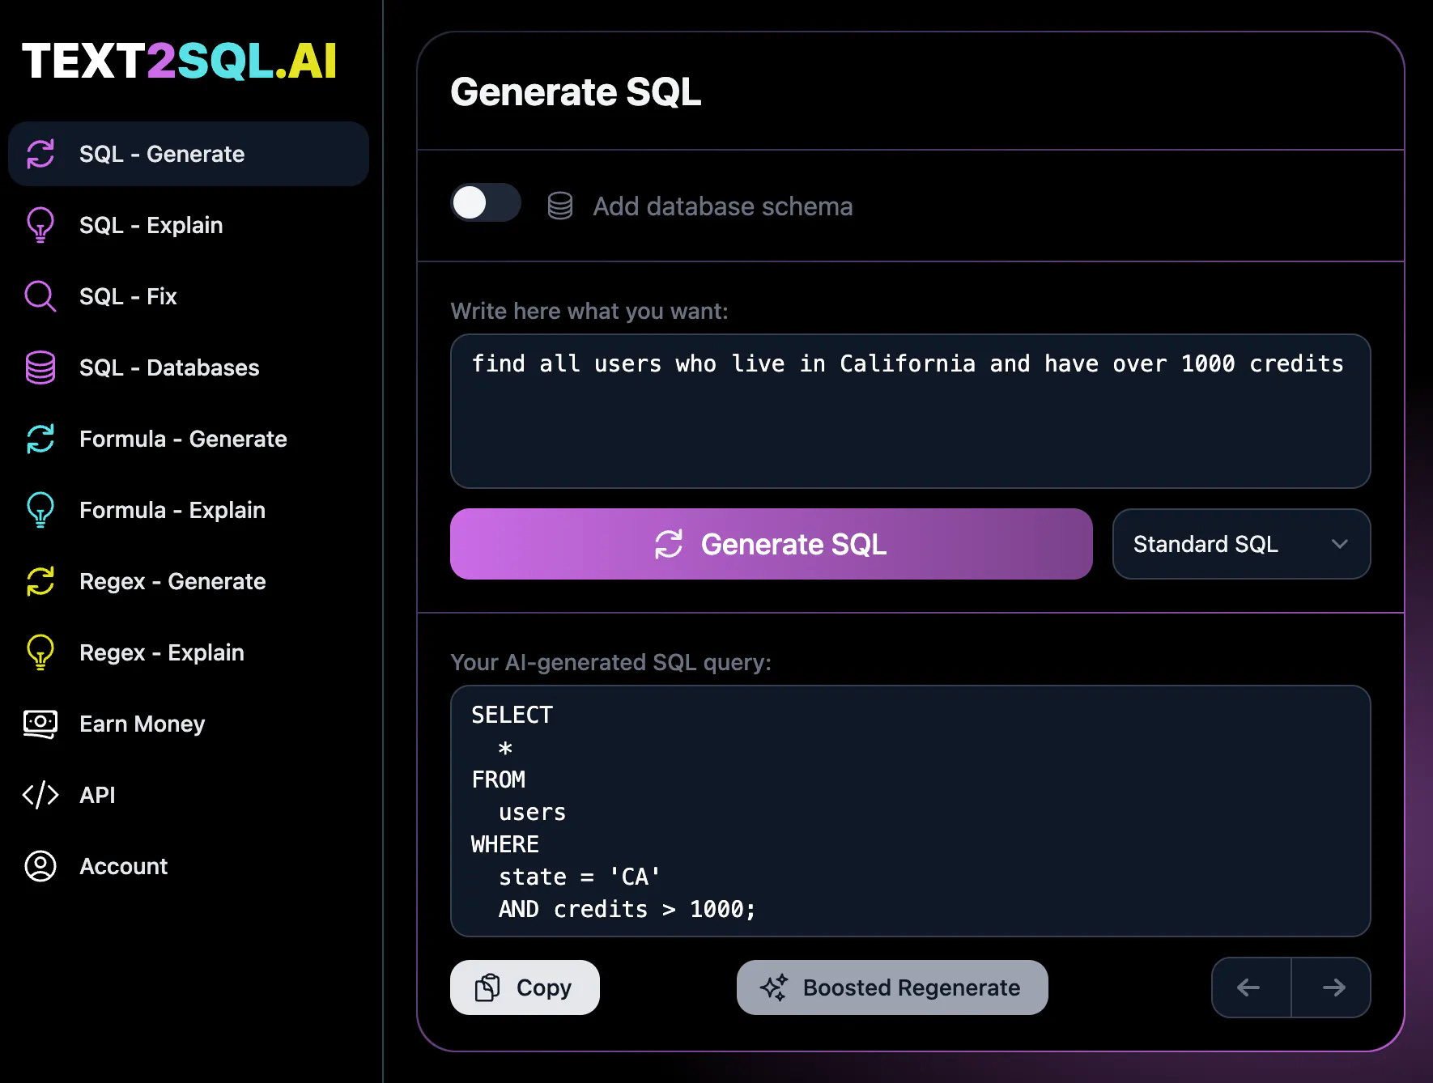The width and height of the screenshot is (1433, 1083).
Task: Go to previous generated query with left arrow
Action: click(x=1251, y=987)
